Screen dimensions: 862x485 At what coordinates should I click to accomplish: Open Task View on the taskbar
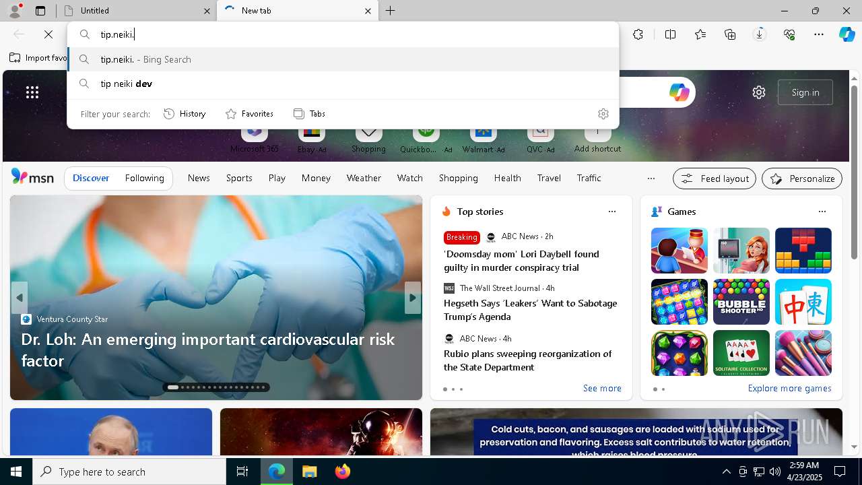click(242, 472)
